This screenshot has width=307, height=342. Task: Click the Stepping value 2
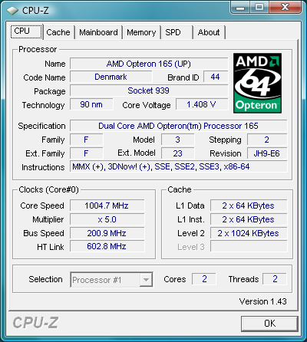267,140
